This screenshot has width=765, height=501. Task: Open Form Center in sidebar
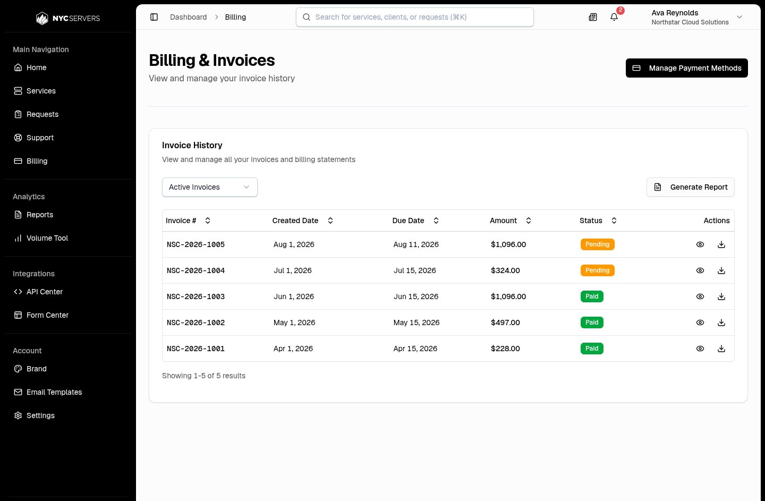pos(68,315)
